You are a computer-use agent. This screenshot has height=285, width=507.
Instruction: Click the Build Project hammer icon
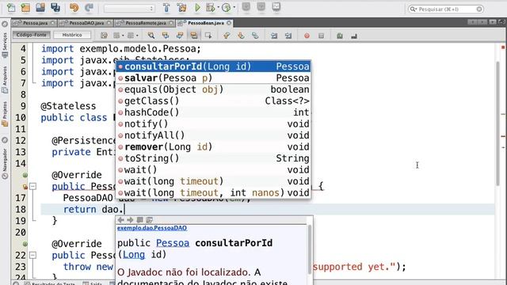point(166,7)
